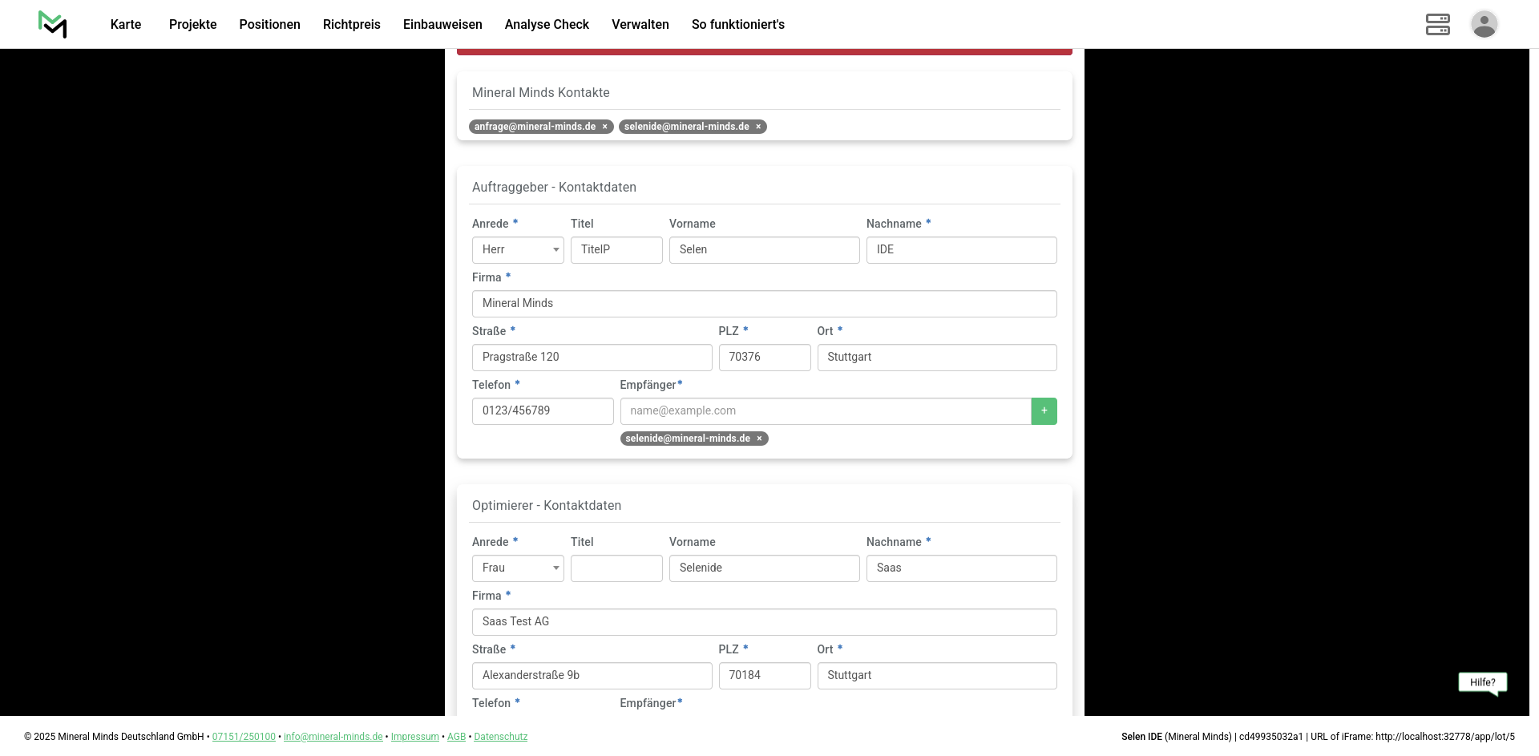Open the Richtpreis navigation item
The width and height of the screenshot is (1539, 756).
click(351, 24)
